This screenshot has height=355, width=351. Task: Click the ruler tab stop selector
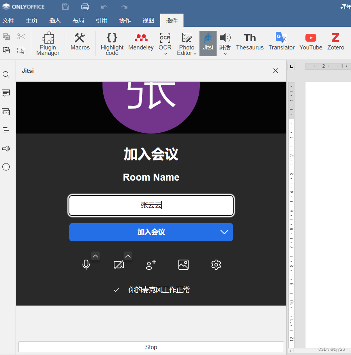click(x=291, y=67)
